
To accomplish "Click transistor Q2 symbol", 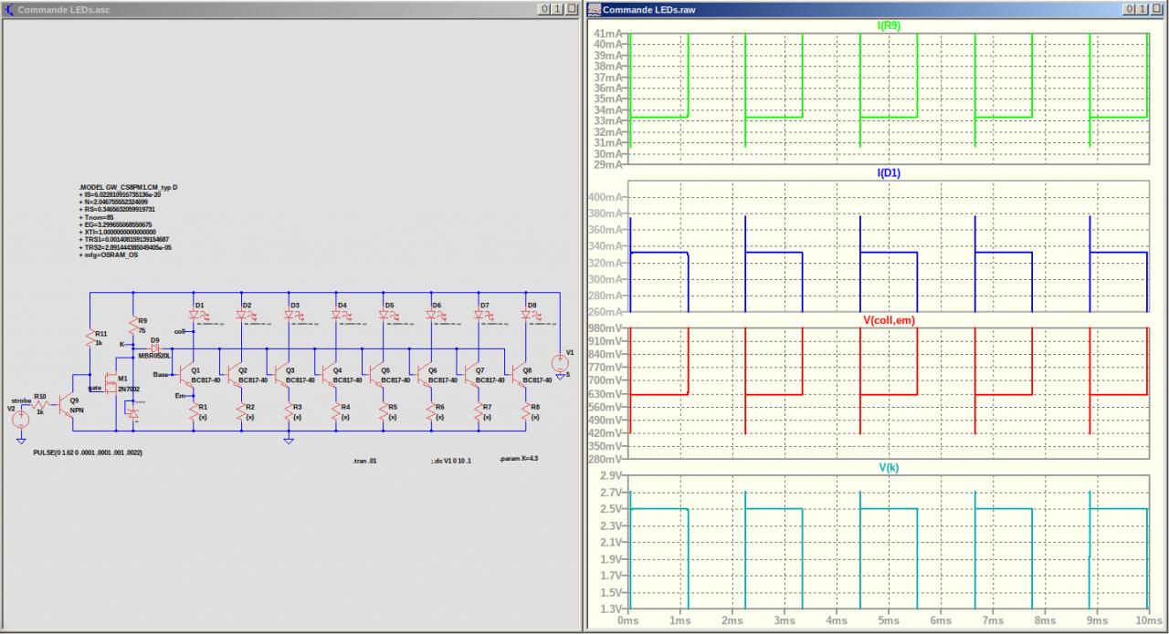I will pyautogui.click(x=236, y=373).
